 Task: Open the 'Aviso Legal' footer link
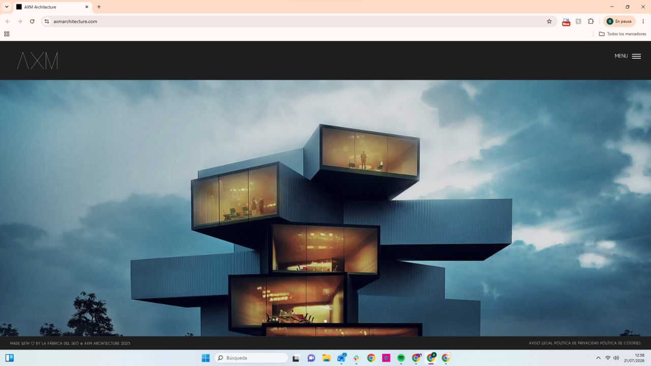pos(541,344)
